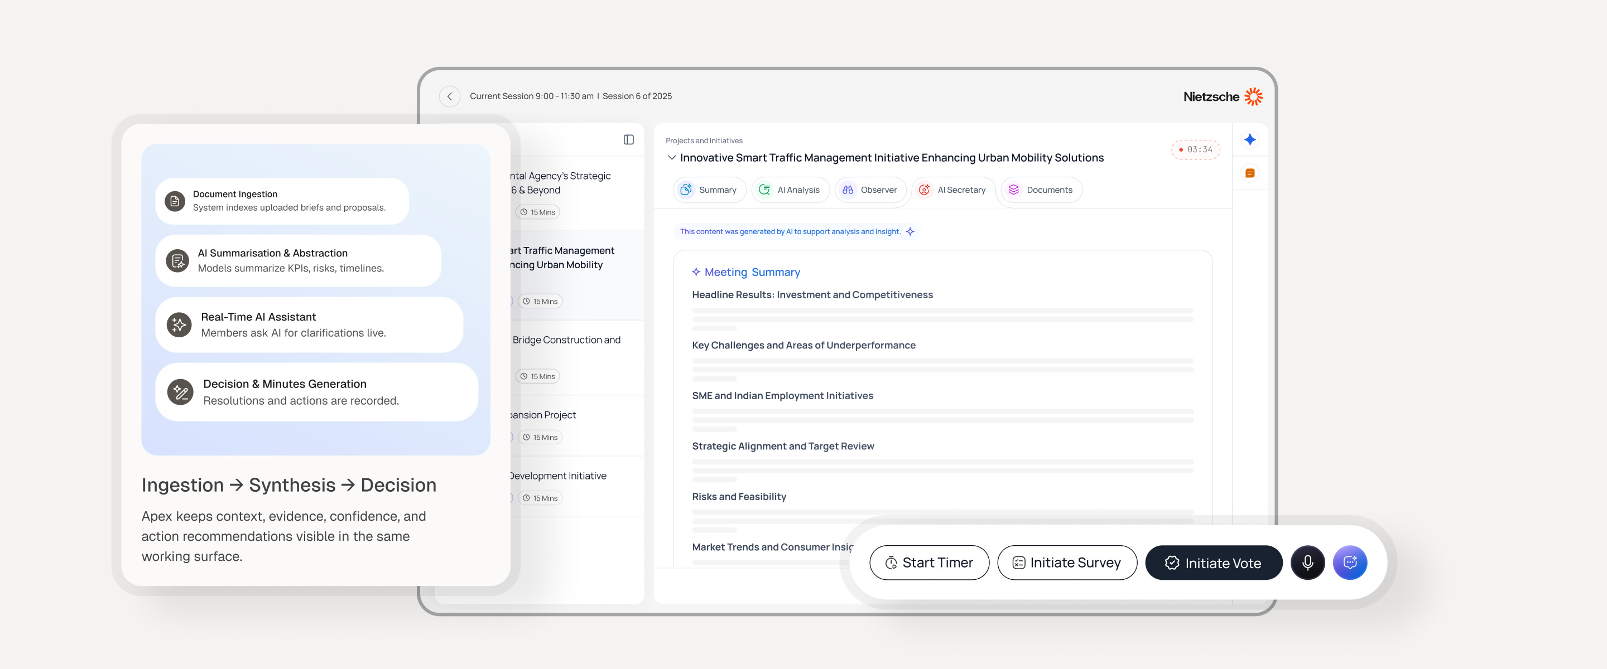Click the AI Secretary tab's red icon
This screenshot has width=1607, height=669.
point(925,190)
